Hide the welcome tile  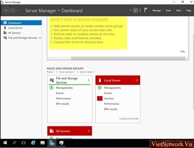(182, 51)
